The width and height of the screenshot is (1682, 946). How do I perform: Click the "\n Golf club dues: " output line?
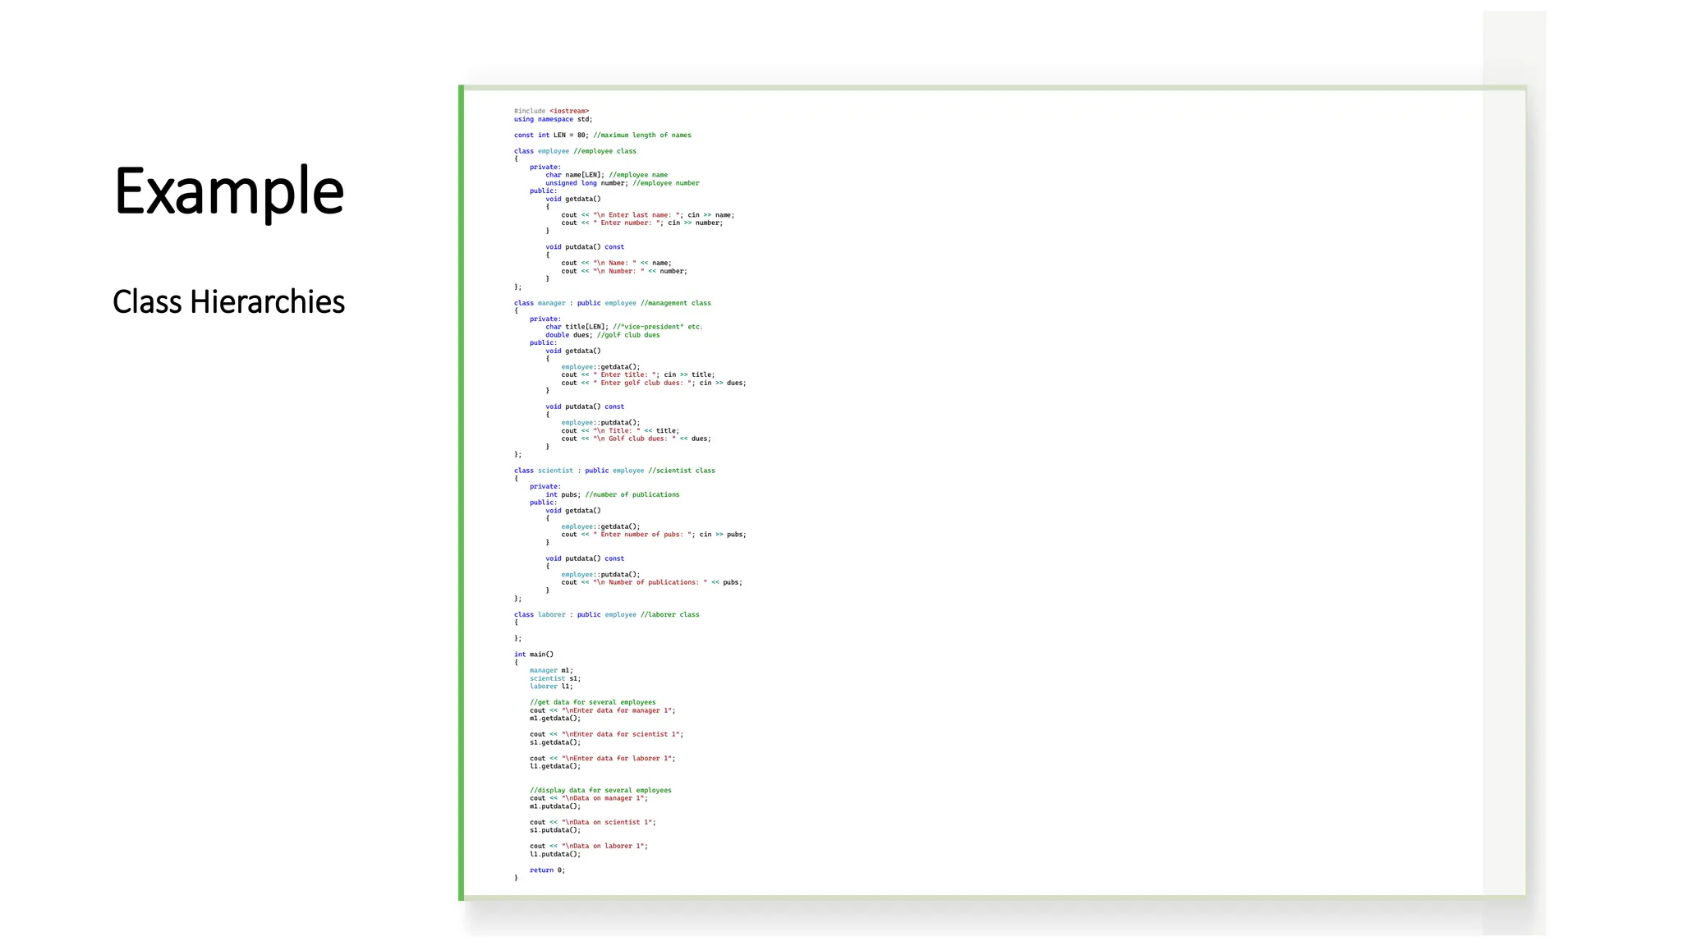click(x=636, y=439)
